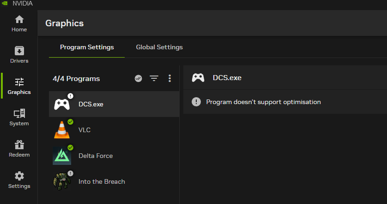This screenshot has width=387, height=204.
Task: Switch to the Global Settings tab
Action: click(x=159, y=47)
